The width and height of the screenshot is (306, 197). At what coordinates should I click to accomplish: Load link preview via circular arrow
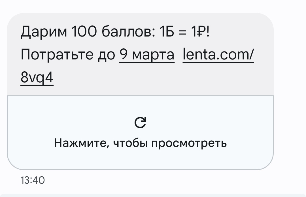click(x=140, y=123)
